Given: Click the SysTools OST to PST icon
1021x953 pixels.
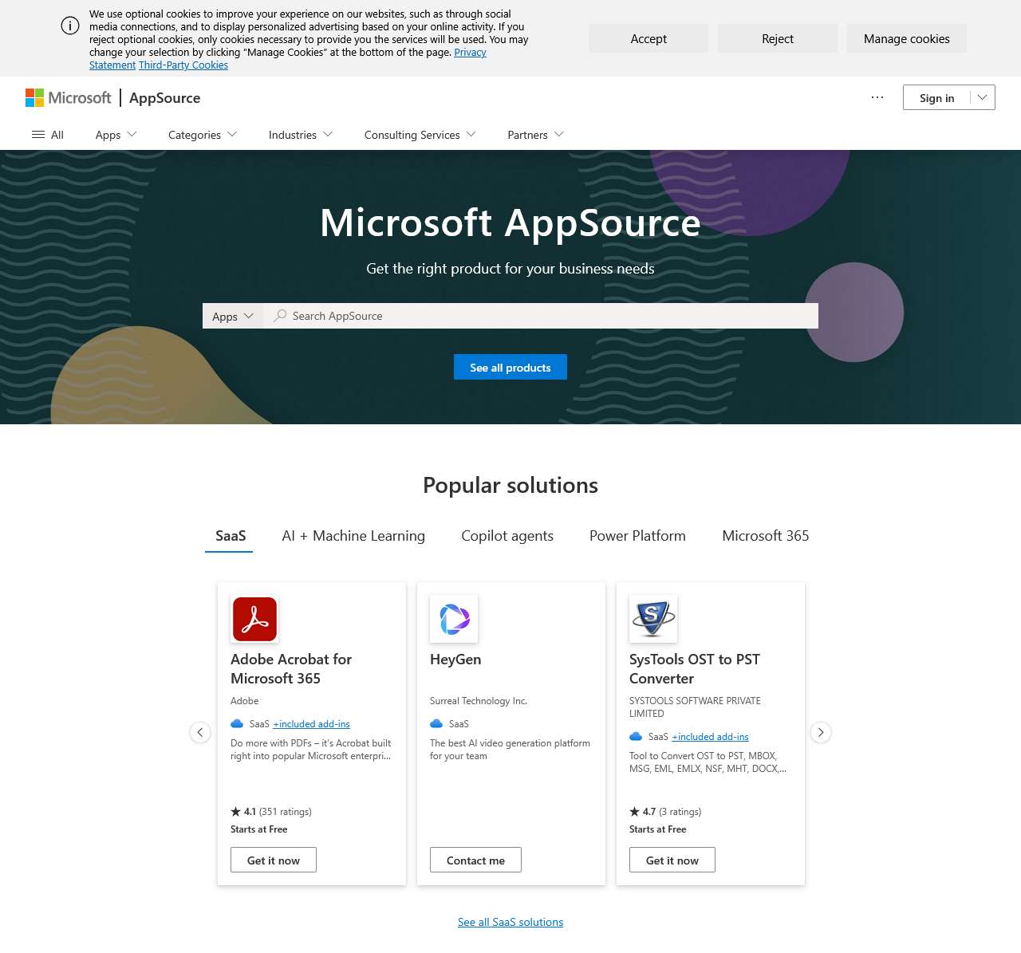Looking at the screenshot, I should (x=653, y=619).
